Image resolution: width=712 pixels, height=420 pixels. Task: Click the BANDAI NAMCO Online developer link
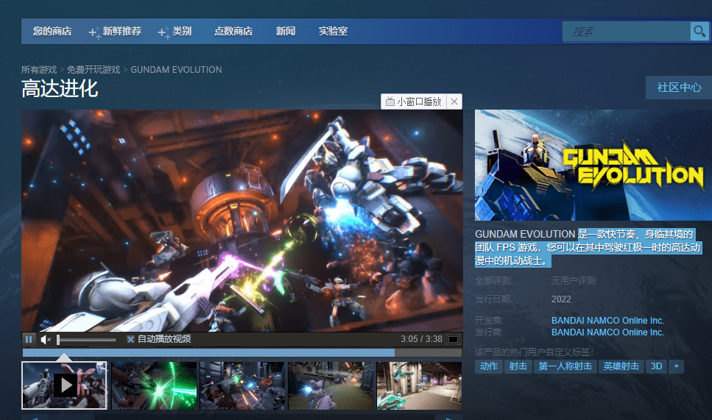[x=607, y=320]
